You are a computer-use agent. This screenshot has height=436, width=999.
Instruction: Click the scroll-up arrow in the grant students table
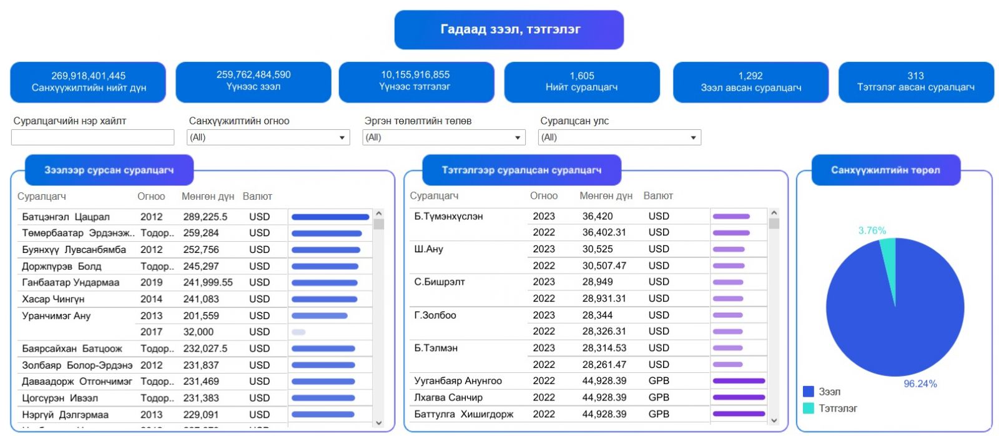[774, 214]
